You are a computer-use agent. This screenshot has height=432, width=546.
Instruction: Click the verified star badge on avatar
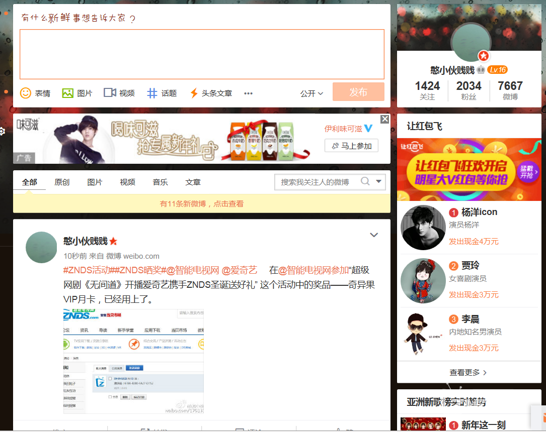[x=483, y=56]
